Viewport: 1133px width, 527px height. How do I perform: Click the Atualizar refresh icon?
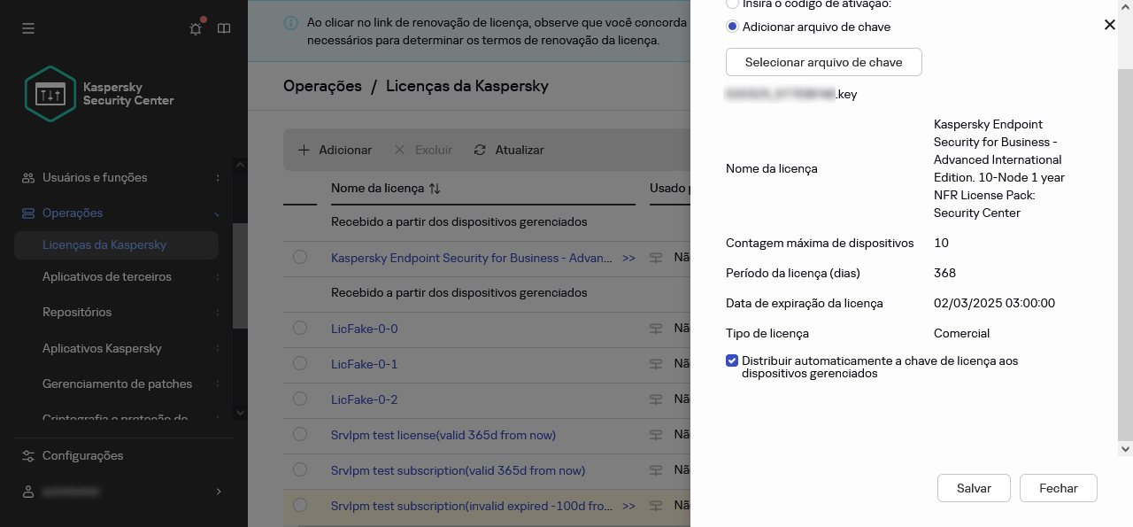point(480,150)
